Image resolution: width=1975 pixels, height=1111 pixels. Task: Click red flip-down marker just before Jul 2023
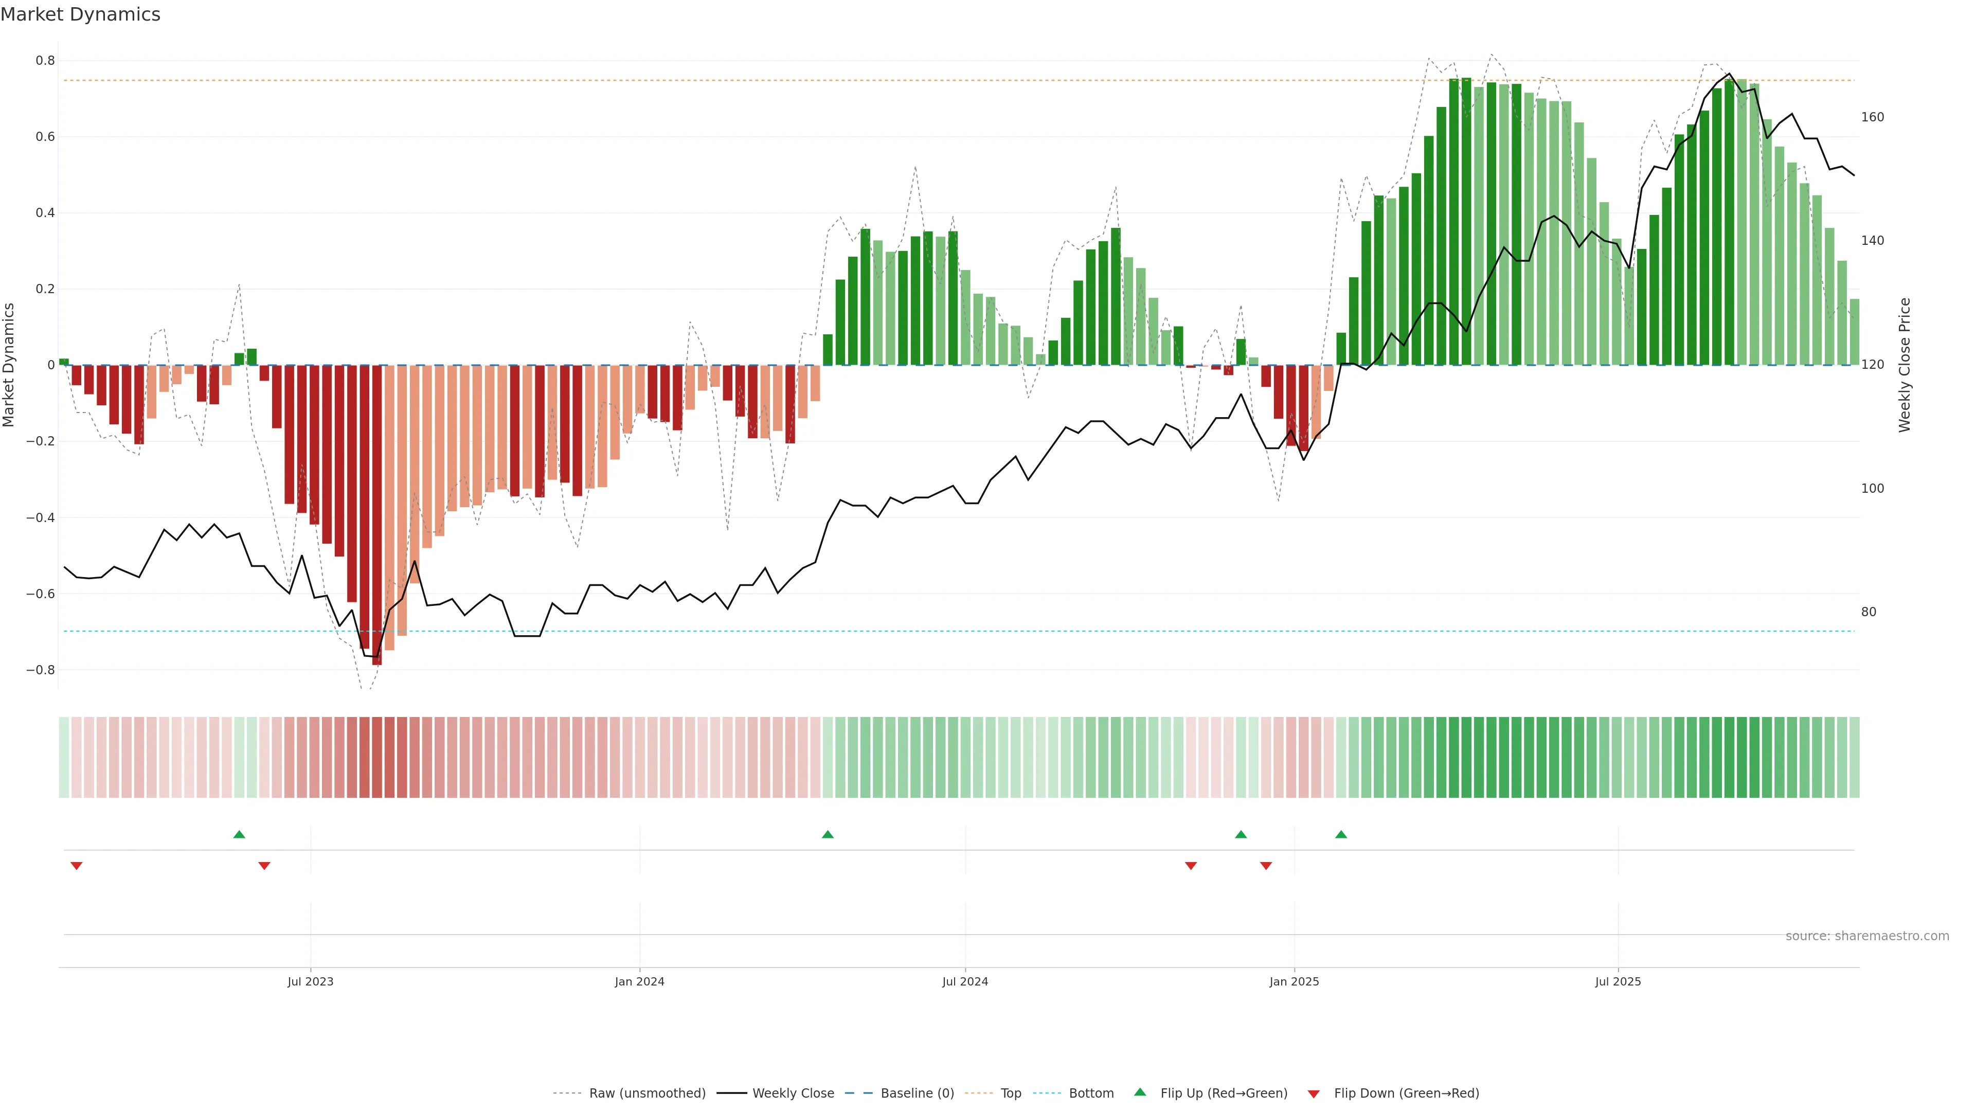tap(264, 866)
